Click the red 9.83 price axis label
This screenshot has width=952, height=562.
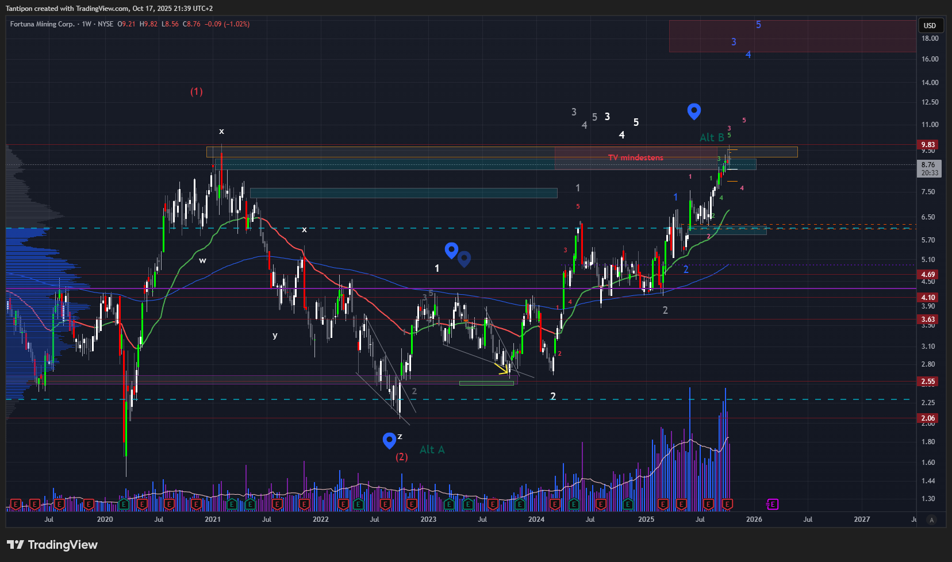click(x=928, y=145)
